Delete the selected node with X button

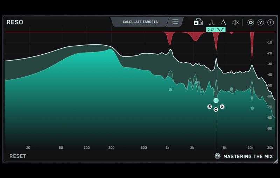[x=222, y=107]
